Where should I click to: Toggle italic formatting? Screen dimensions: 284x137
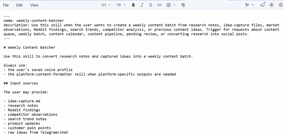tap(142, 5)
